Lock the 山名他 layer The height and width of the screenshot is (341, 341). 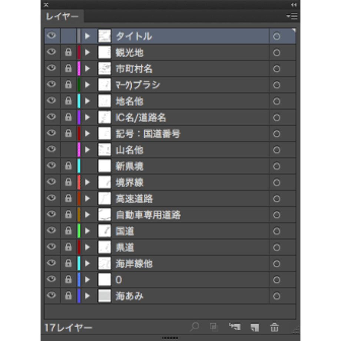[68, 150]
